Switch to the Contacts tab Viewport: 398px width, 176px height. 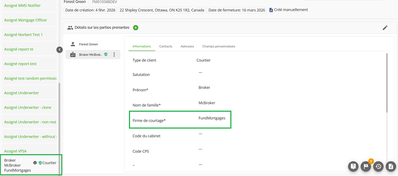(x=165, y=46)
